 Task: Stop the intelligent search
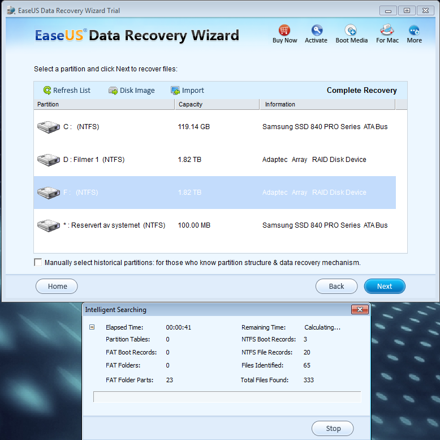(x=333, y=428)
